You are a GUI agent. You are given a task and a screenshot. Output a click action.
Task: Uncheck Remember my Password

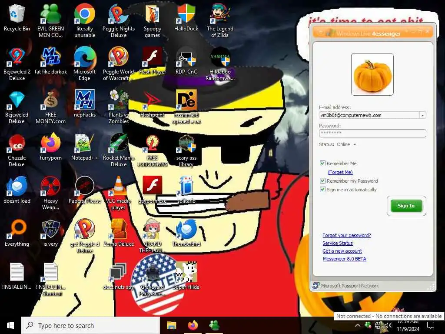click(x=322, y=180)
